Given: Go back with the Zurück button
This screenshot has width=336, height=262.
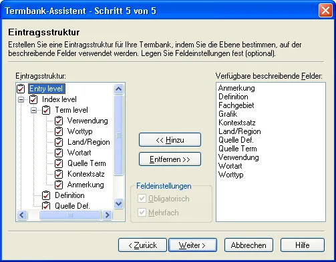Looking at the screenshot, I should (x=142, y=245).
